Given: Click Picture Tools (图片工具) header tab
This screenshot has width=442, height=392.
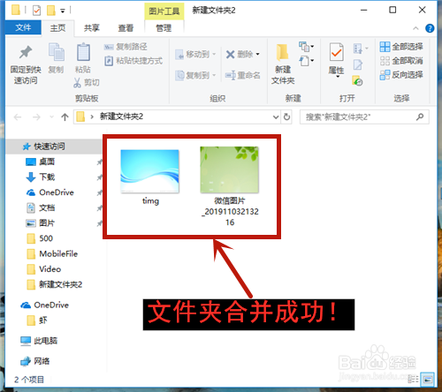Looking at the screenshot, I should tap(164, 11).
